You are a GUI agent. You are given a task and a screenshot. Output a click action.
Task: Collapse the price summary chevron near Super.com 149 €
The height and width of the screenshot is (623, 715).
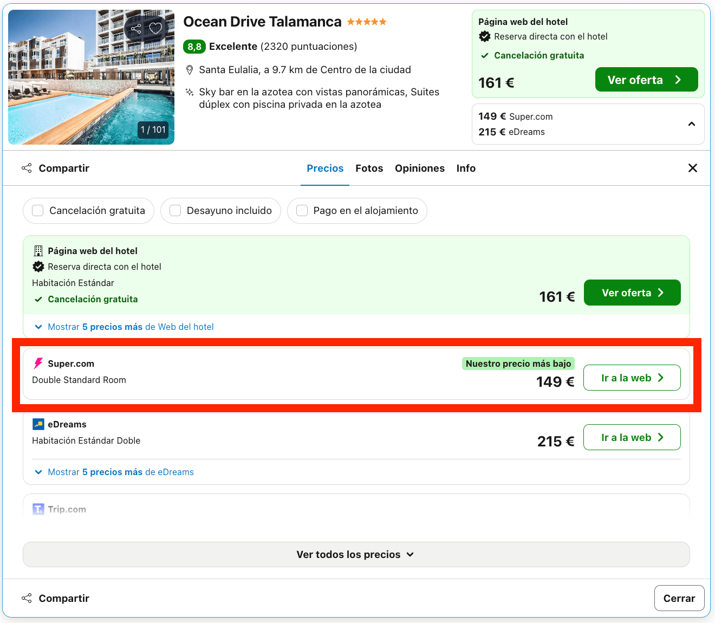click(x=691, y=124)
